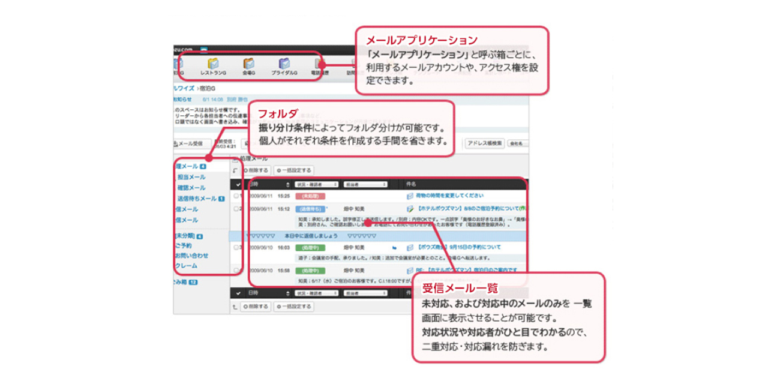Screen dimensions: 780x390
Task: Open the 電話履歴 application icon
Action: [x=319, y=64]
